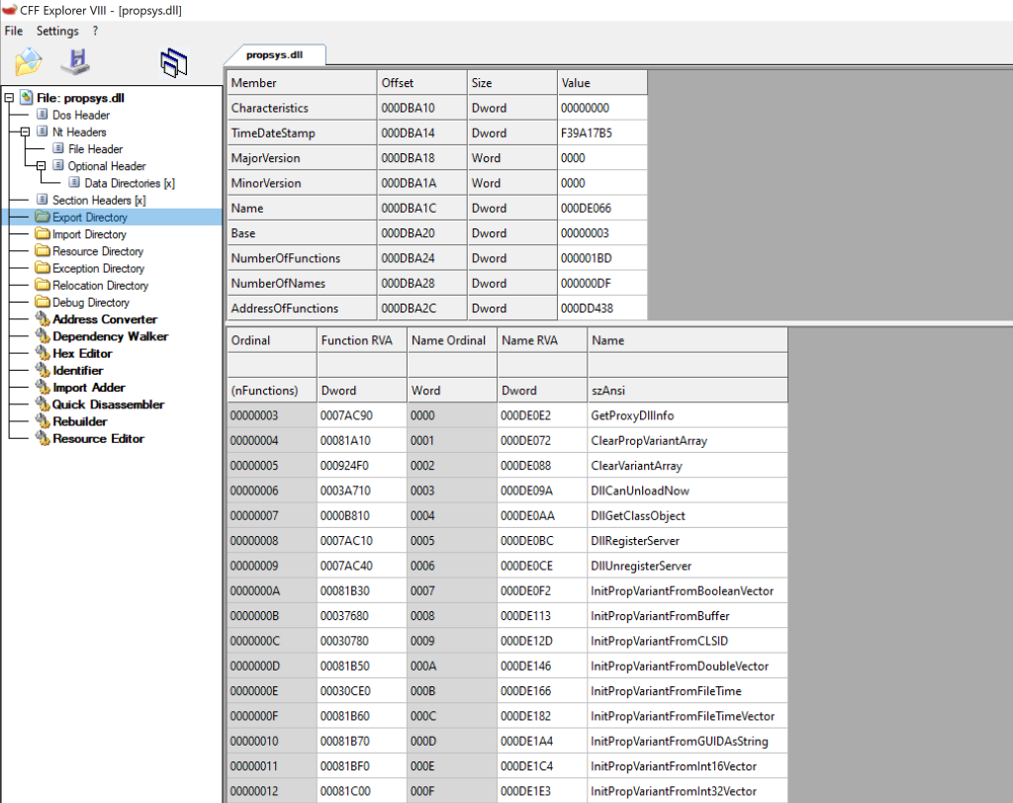1013x803 pixels.
Task: Click Debug Directory folder icon
Action: coord(43,302)
